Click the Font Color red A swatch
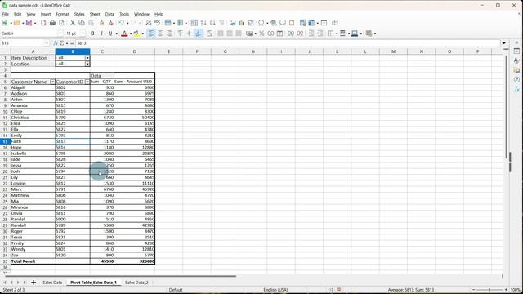523x294 pixels. pos(124,33)
